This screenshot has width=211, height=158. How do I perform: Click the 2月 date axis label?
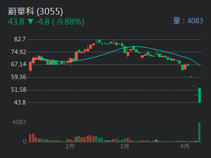pos(70,146)
